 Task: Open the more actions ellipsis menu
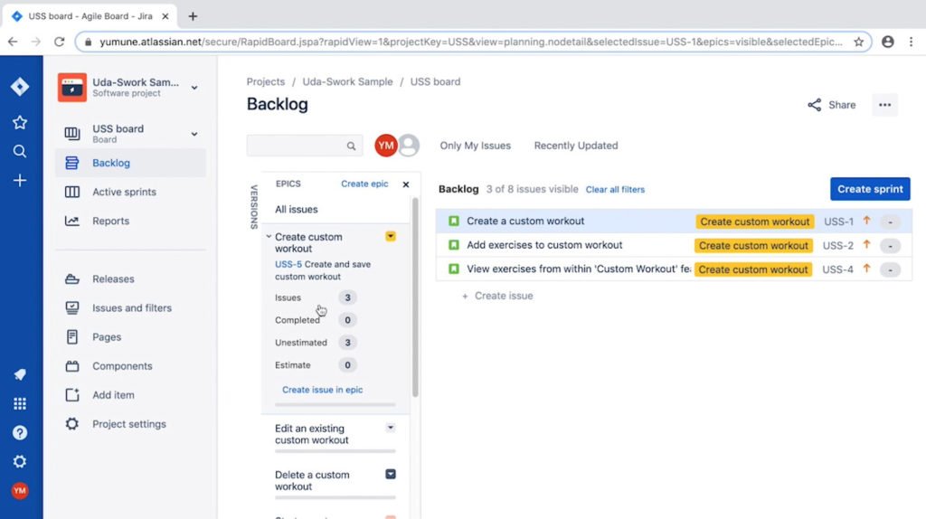884,105
